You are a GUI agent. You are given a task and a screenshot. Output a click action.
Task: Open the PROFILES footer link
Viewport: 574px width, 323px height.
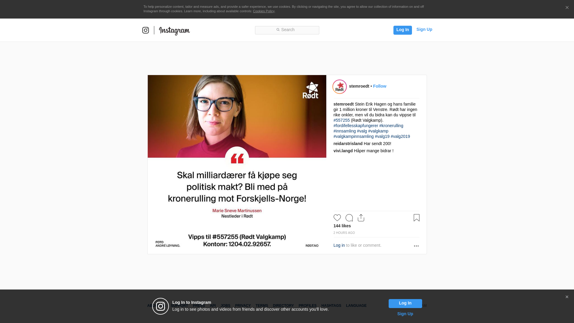(308, 306)
